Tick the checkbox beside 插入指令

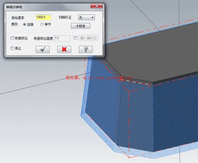click(76, 38)
